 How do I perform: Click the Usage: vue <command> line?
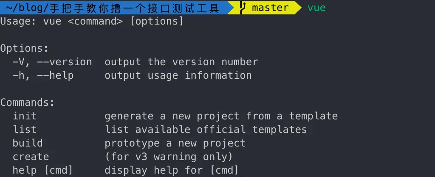92,21
